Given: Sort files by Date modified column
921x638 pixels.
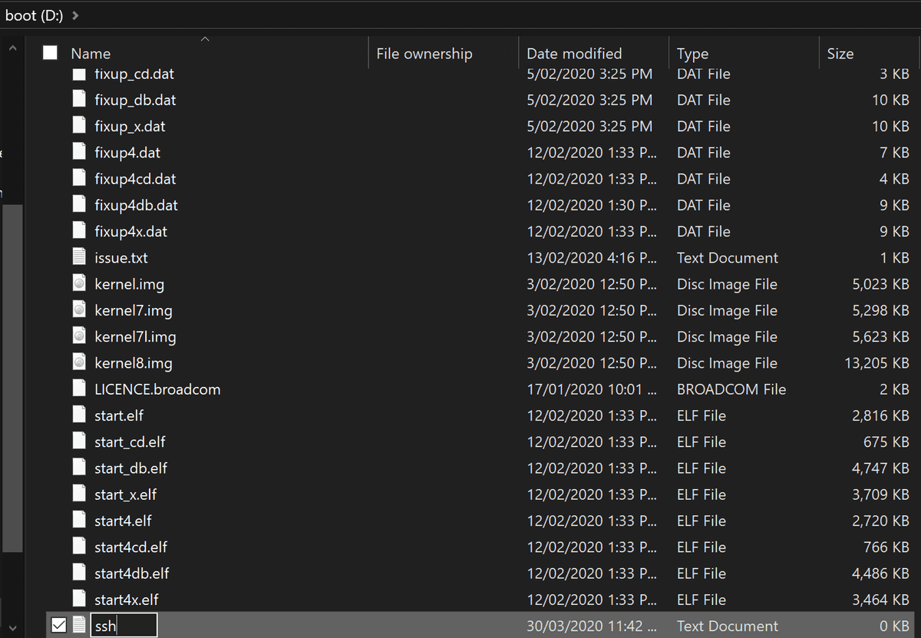Looking at the screenshot, I should (x=574, y=54).
